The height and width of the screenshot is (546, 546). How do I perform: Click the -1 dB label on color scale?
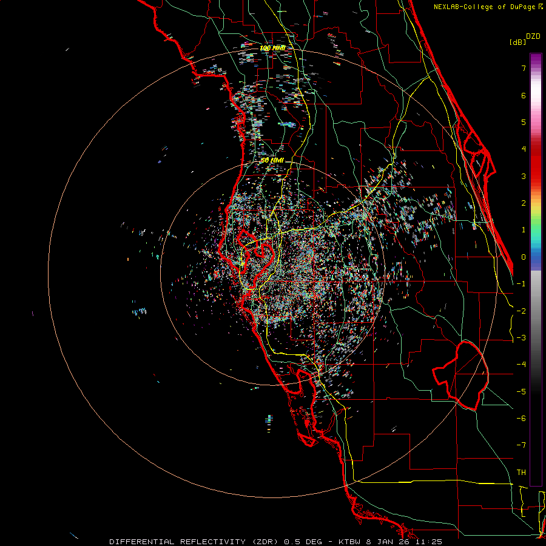[521, 284]
